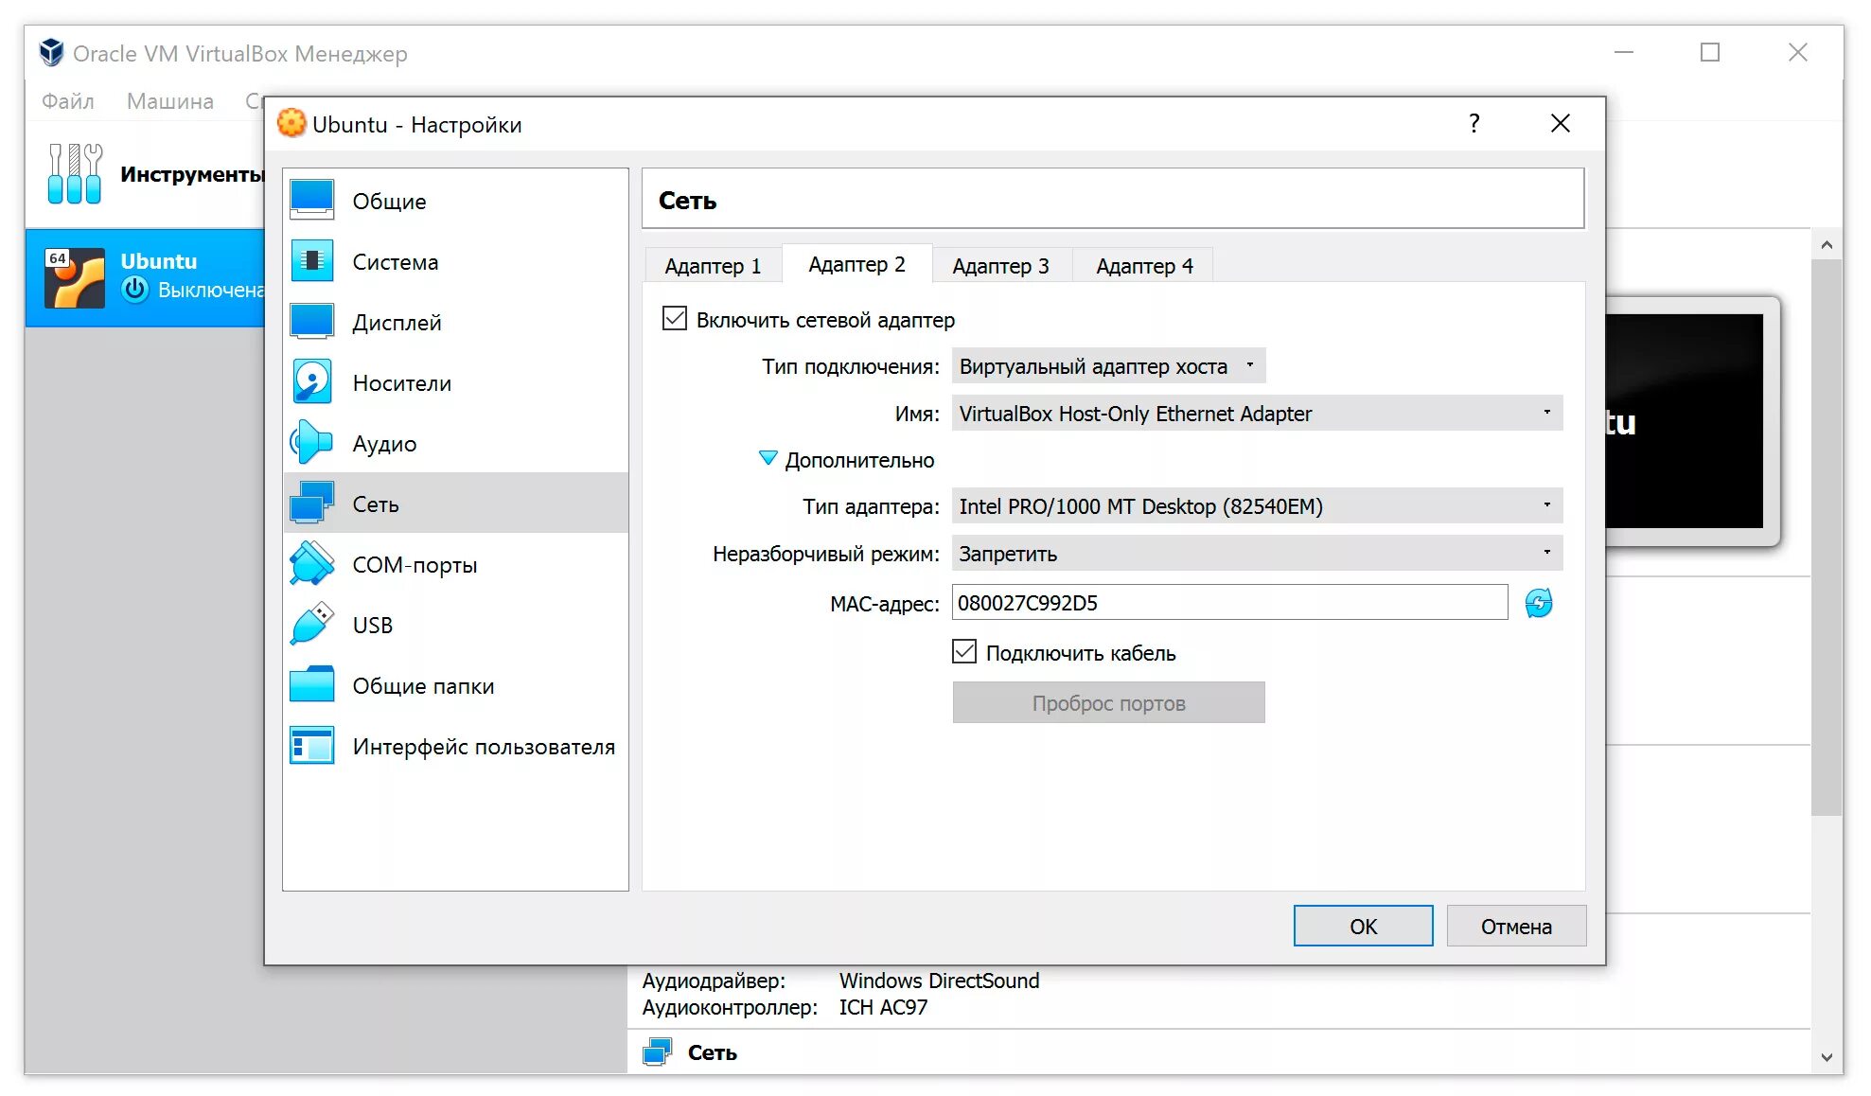This screenshot has height=1096, width=1871.
Task: Switch to Адаптер 3 tab
Action: 1001,266
